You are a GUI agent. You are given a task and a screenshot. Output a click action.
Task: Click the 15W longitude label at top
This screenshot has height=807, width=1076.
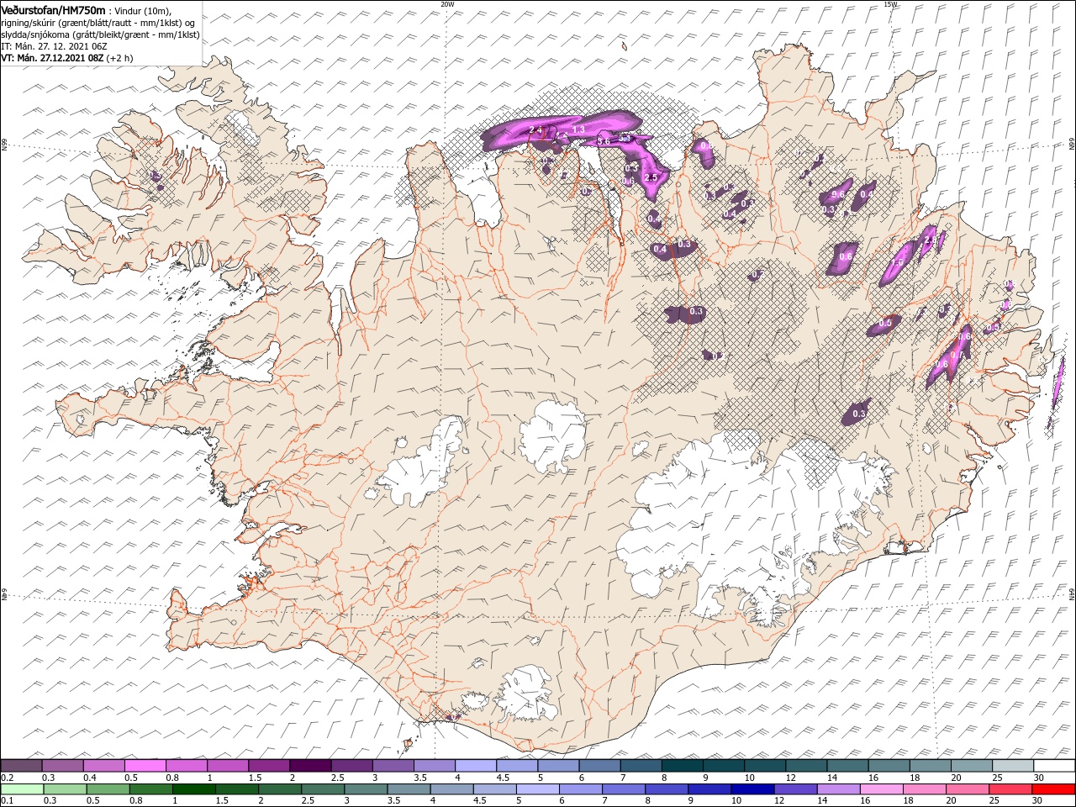[x=890, y=4]
